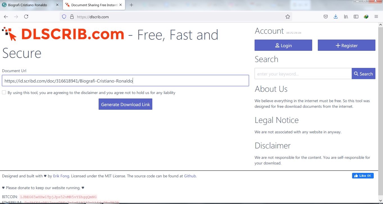Click the blue Search button
Image resolution: width=383 pixels, height=204 pixels.
(363, 74)
